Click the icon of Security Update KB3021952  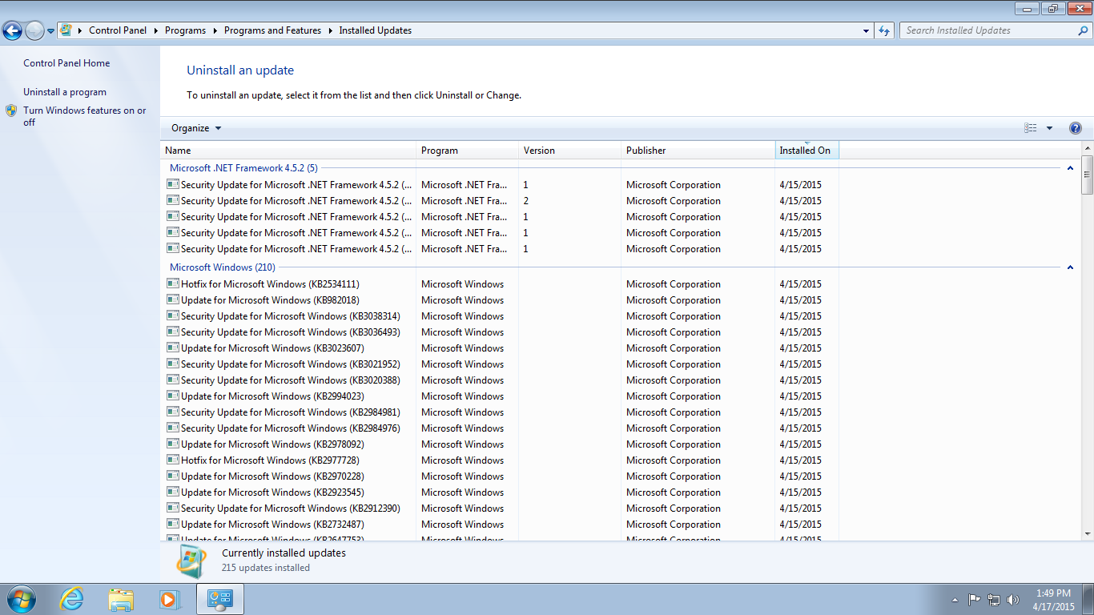173,364
